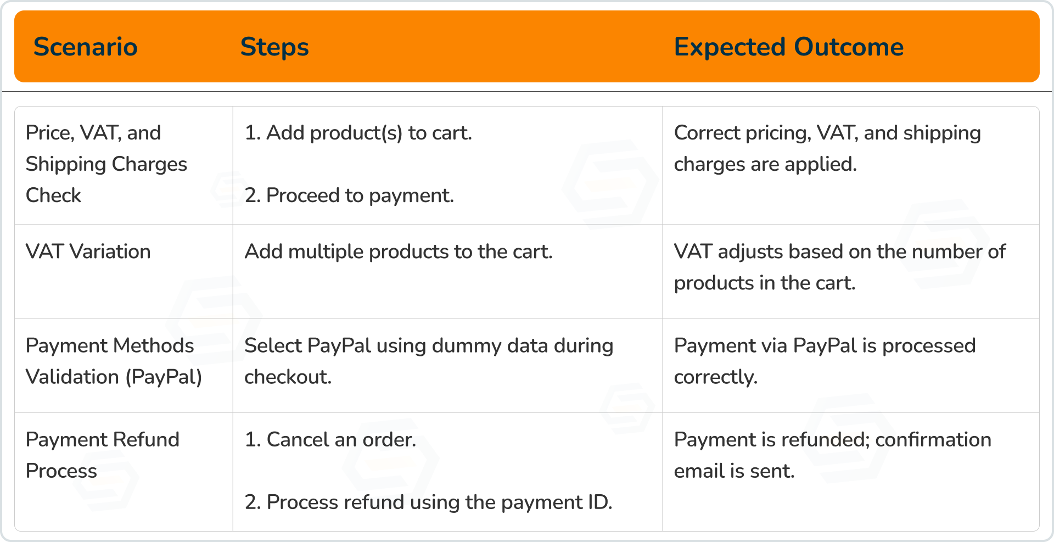Click 'Process refund using the payment ID' step
Screen dimensions: 1054x542
click(x=428, y=502)
